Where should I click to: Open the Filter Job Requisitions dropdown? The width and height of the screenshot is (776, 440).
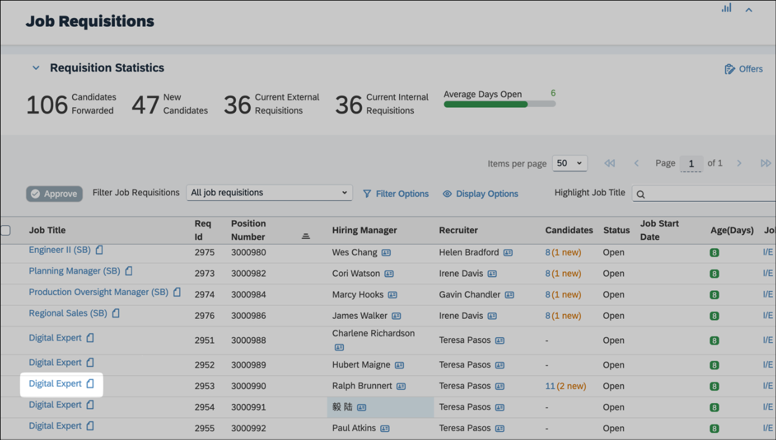[269, 193]
